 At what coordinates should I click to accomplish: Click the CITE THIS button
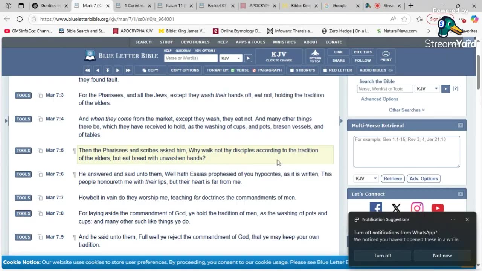coord(363,52)
